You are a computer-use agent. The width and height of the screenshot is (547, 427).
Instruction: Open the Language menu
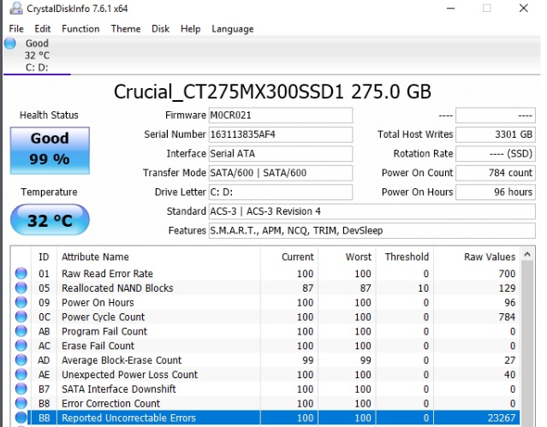[x=232, y=28]
